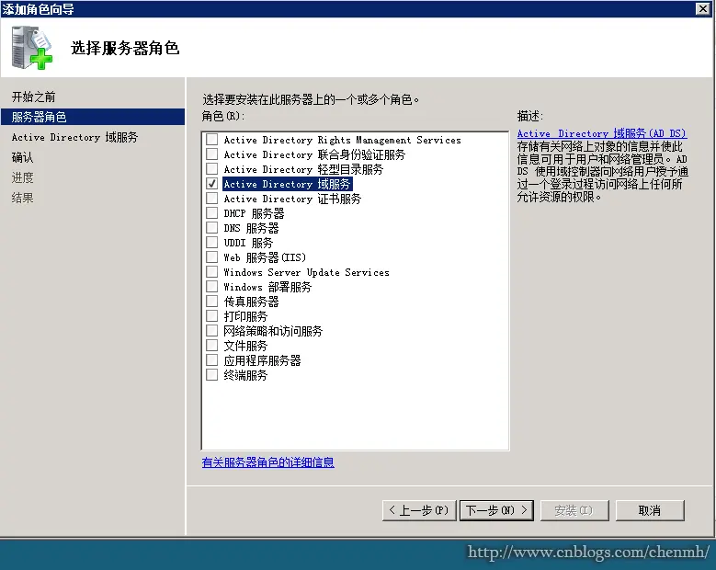Select 网络策略和访问服务 label
Image resolution: width=716 pixels, height=570 pixels.
click(273, 331)
